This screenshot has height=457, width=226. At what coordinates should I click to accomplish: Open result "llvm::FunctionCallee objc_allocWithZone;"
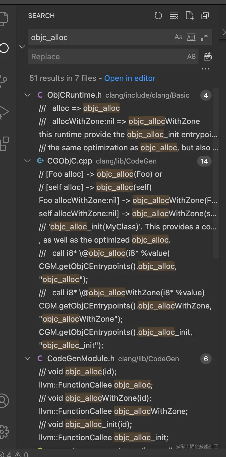pyautogui.click(x=113, y=411)
